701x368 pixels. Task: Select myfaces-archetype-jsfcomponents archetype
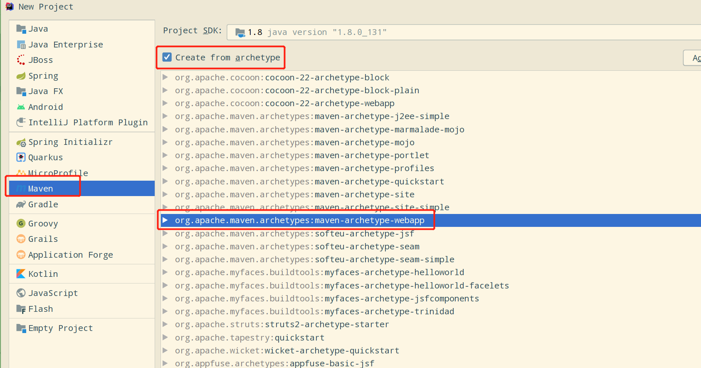click(431, 298)
